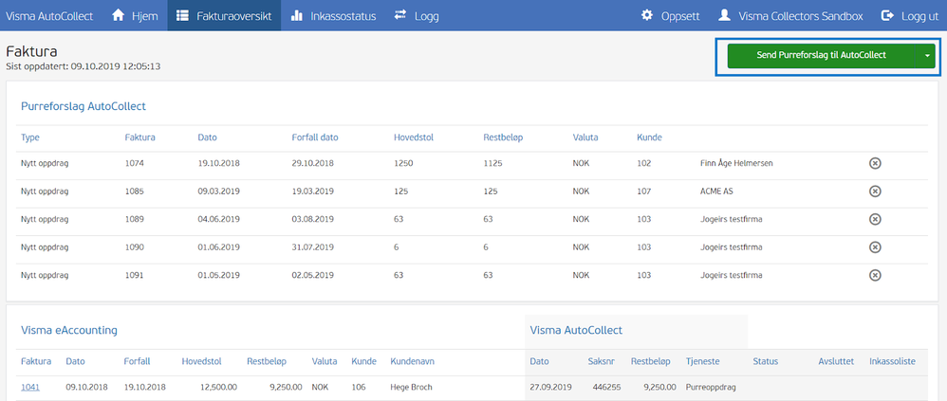Remove invoice 1085 ACME AS row
The width and height of the screenshot is (947, 401).
pos(875,191)
